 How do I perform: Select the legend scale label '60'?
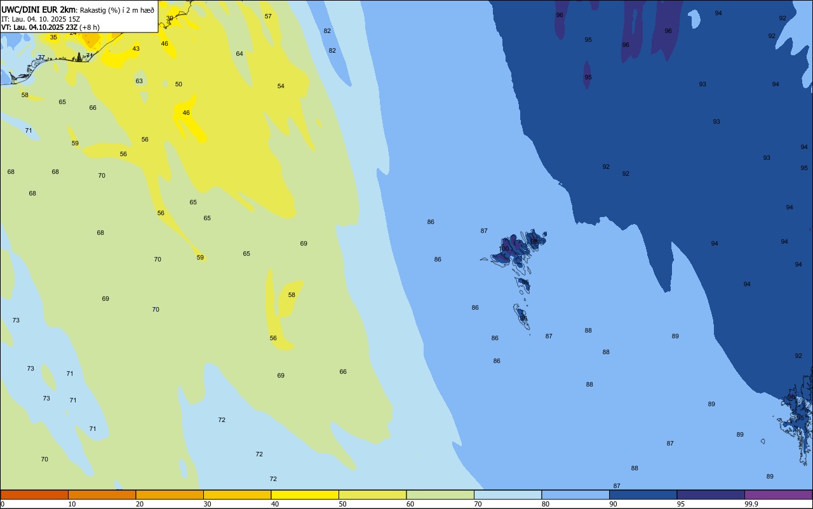coord(410,504)
